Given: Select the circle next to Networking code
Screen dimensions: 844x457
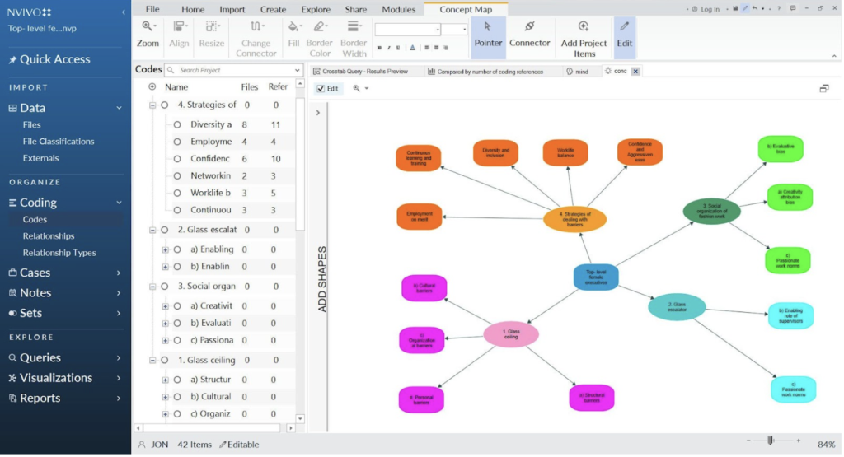Looking at the screenshot, I should point(177,175).
